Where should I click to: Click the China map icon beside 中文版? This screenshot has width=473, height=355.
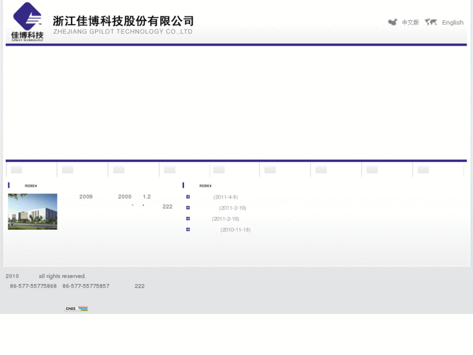[392, 22]
